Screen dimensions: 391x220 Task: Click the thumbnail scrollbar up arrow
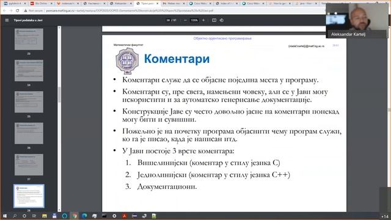59,28
